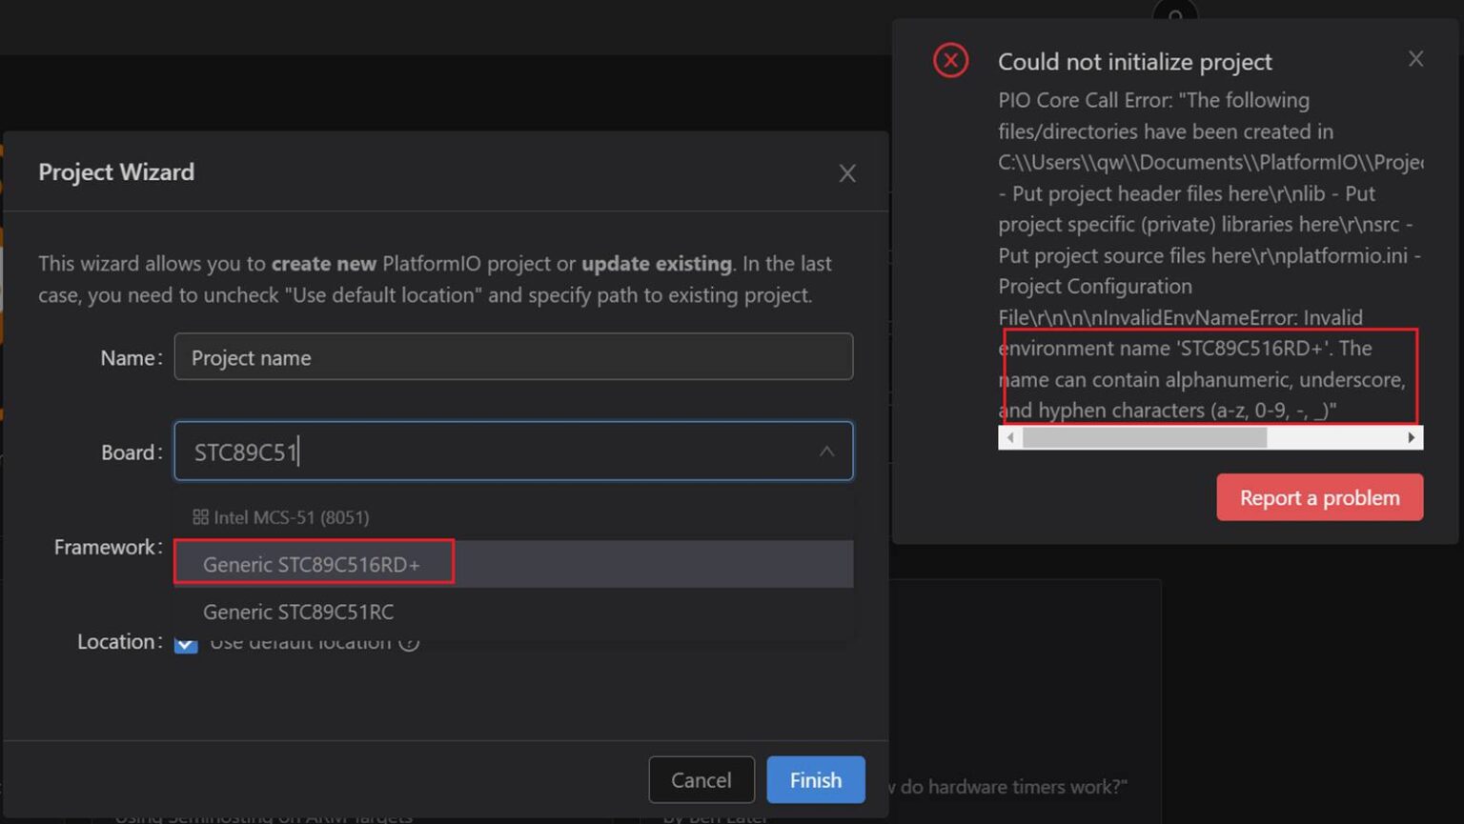
Task: Click the Cancel button
Action: [x=701, y=779]
